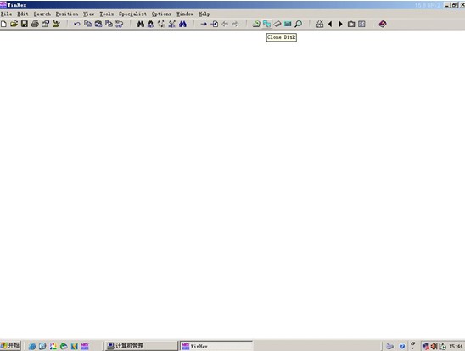Click the eraser-like icon after Clone Disk
Screen dimensions: 465x351
tap(277, 24)
